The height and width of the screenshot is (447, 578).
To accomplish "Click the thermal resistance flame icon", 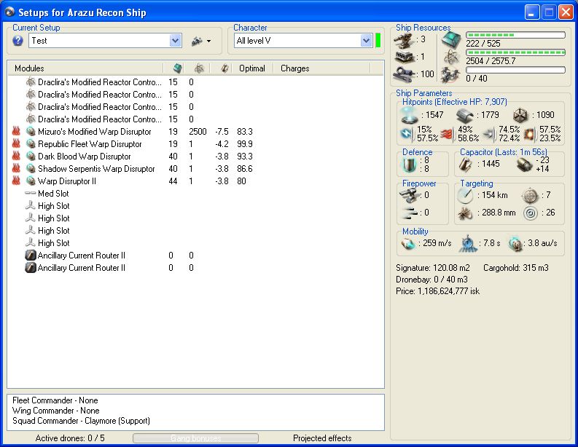I will [x=447, y=134].
